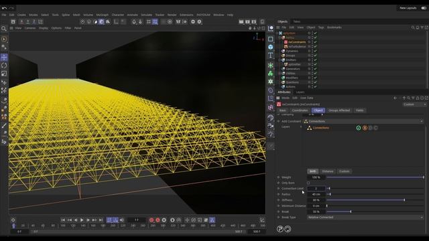
Task: Click the undo arrow at top left
Action: coord(5,8)
